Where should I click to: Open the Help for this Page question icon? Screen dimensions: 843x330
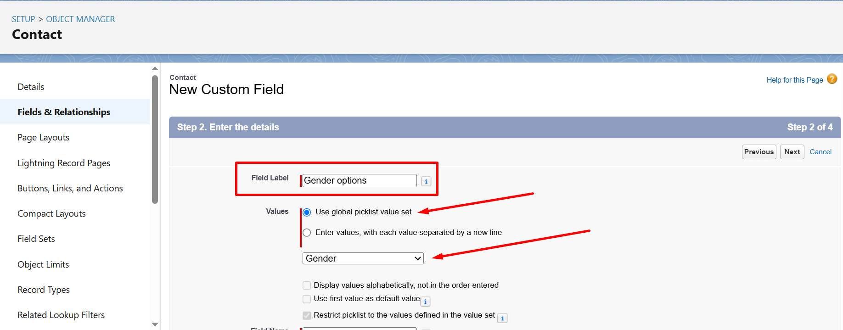pos(832,79)
